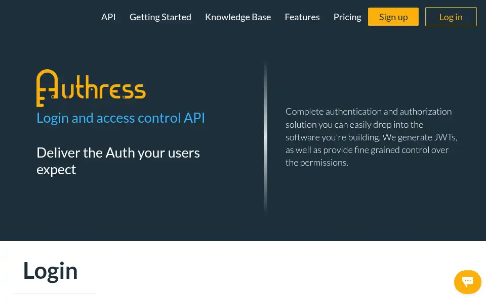Screen dimensions: 486x303
Task: Click the Authress logo
Action: (x=91, y=88)
